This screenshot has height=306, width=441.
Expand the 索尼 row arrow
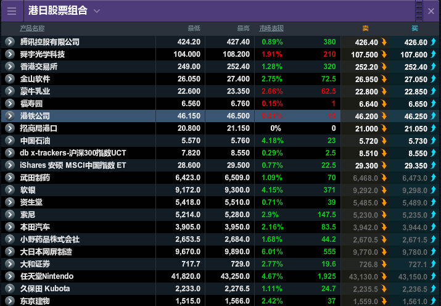(10, 215)
